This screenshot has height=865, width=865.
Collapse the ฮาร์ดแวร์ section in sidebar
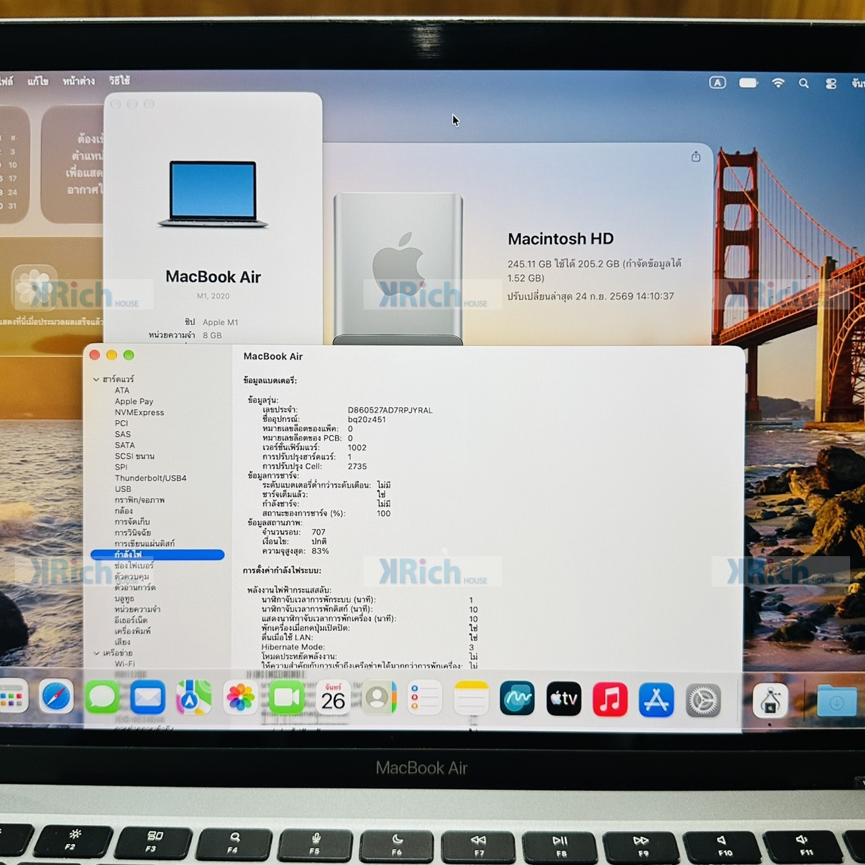(x=96, y=379)
